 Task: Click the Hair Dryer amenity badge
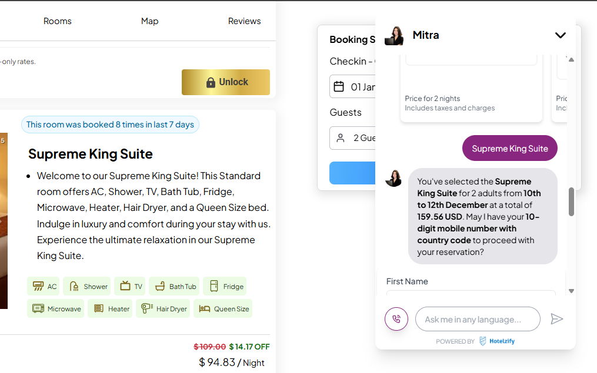(164, 308)
